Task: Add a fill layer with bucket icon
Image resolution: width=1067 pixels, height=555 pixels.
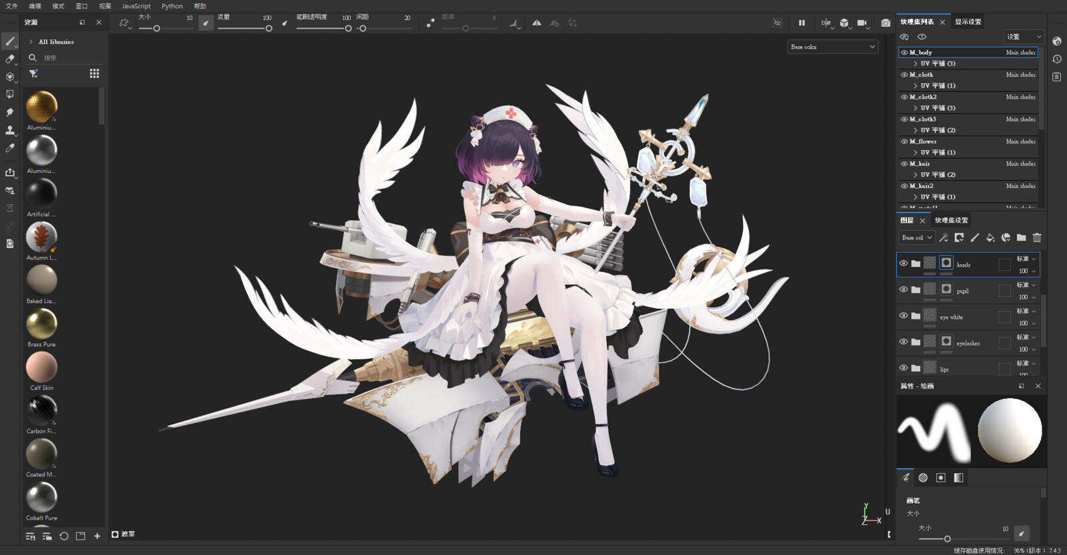Action: pos(990,237)
